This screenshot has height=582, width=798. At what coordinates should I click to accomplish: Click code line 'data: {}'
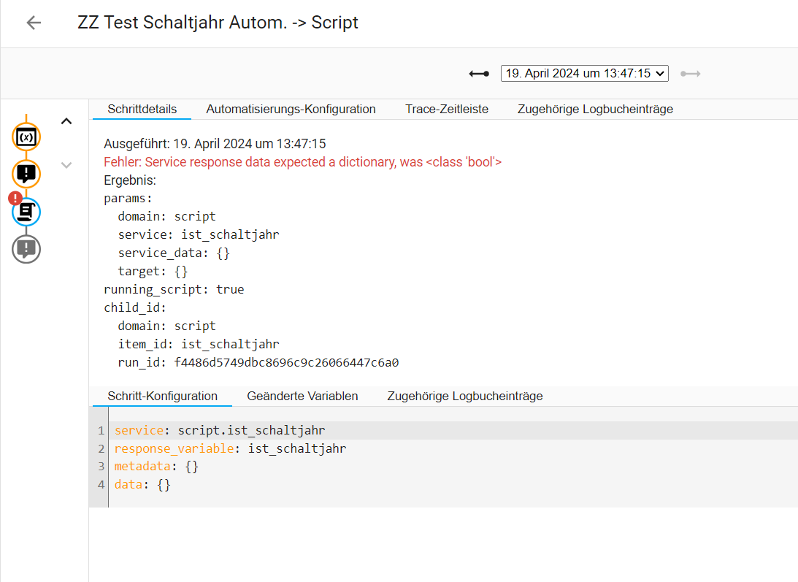click(x=142, y=485)
